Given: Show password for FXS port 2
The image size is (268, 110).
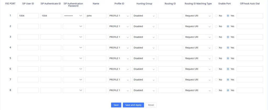Looking at the screenshot, I should [81, 26].
